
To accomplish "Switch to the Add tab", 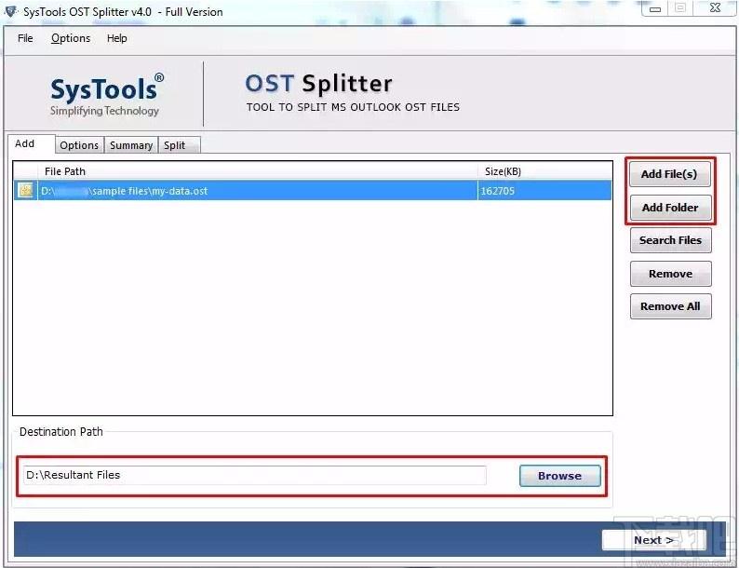I will tap(31, 143).
